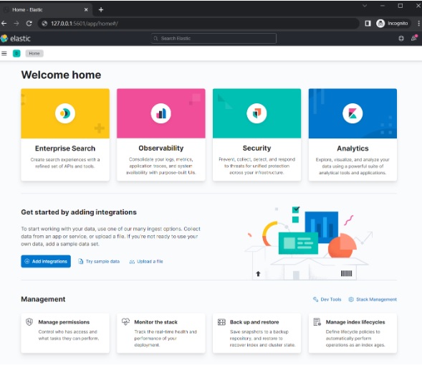The image size is (422, 368).
Task: Click the Manage index lifecycles icon
Action: point(317,322)
